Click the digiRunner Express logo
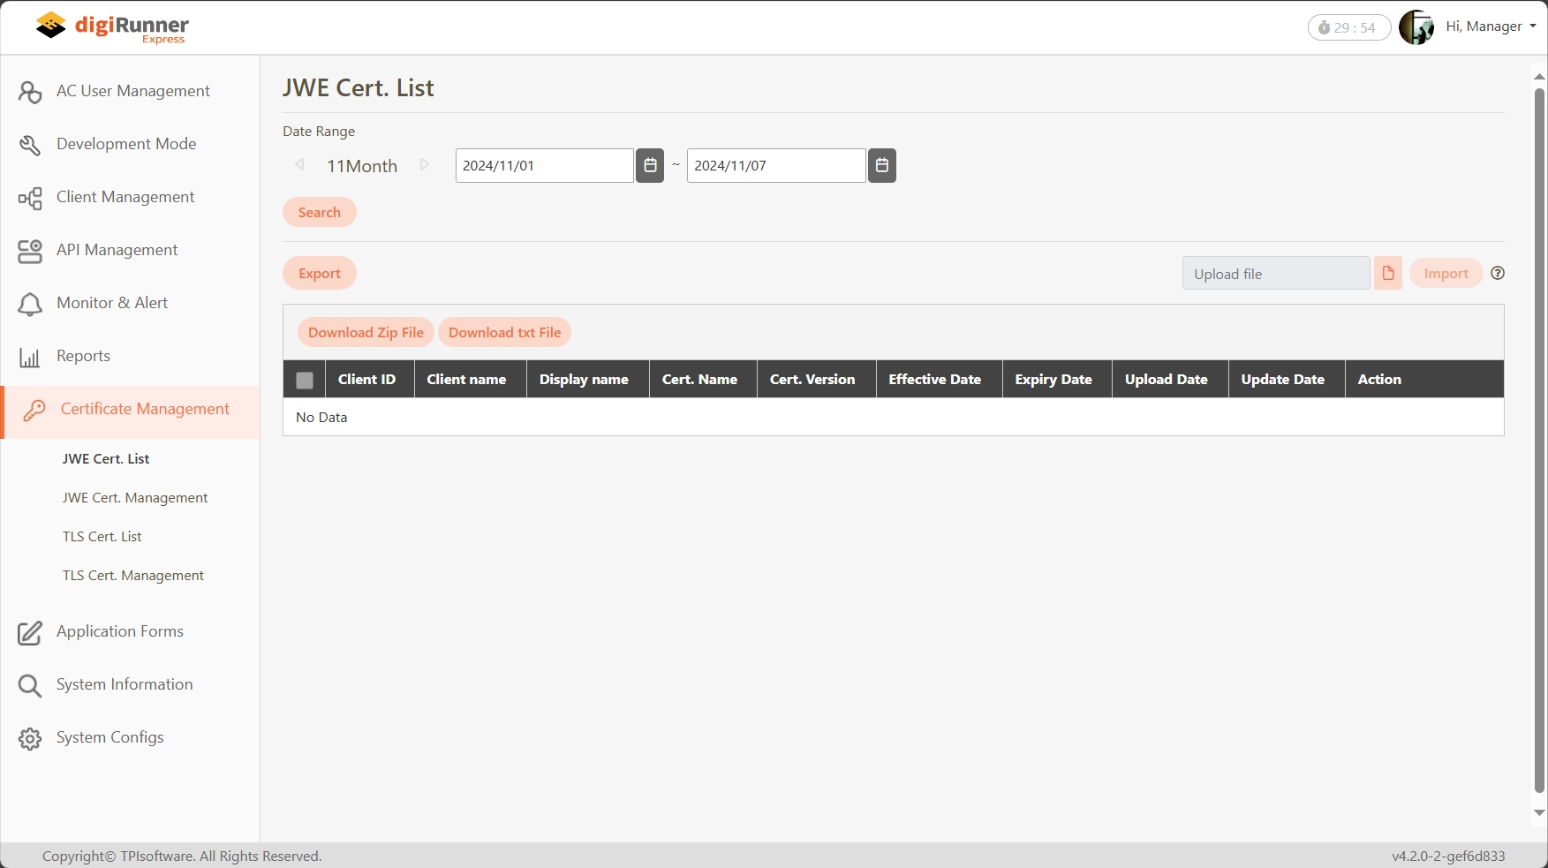This screenshot has height=868, width=1548. coord(112,27)
